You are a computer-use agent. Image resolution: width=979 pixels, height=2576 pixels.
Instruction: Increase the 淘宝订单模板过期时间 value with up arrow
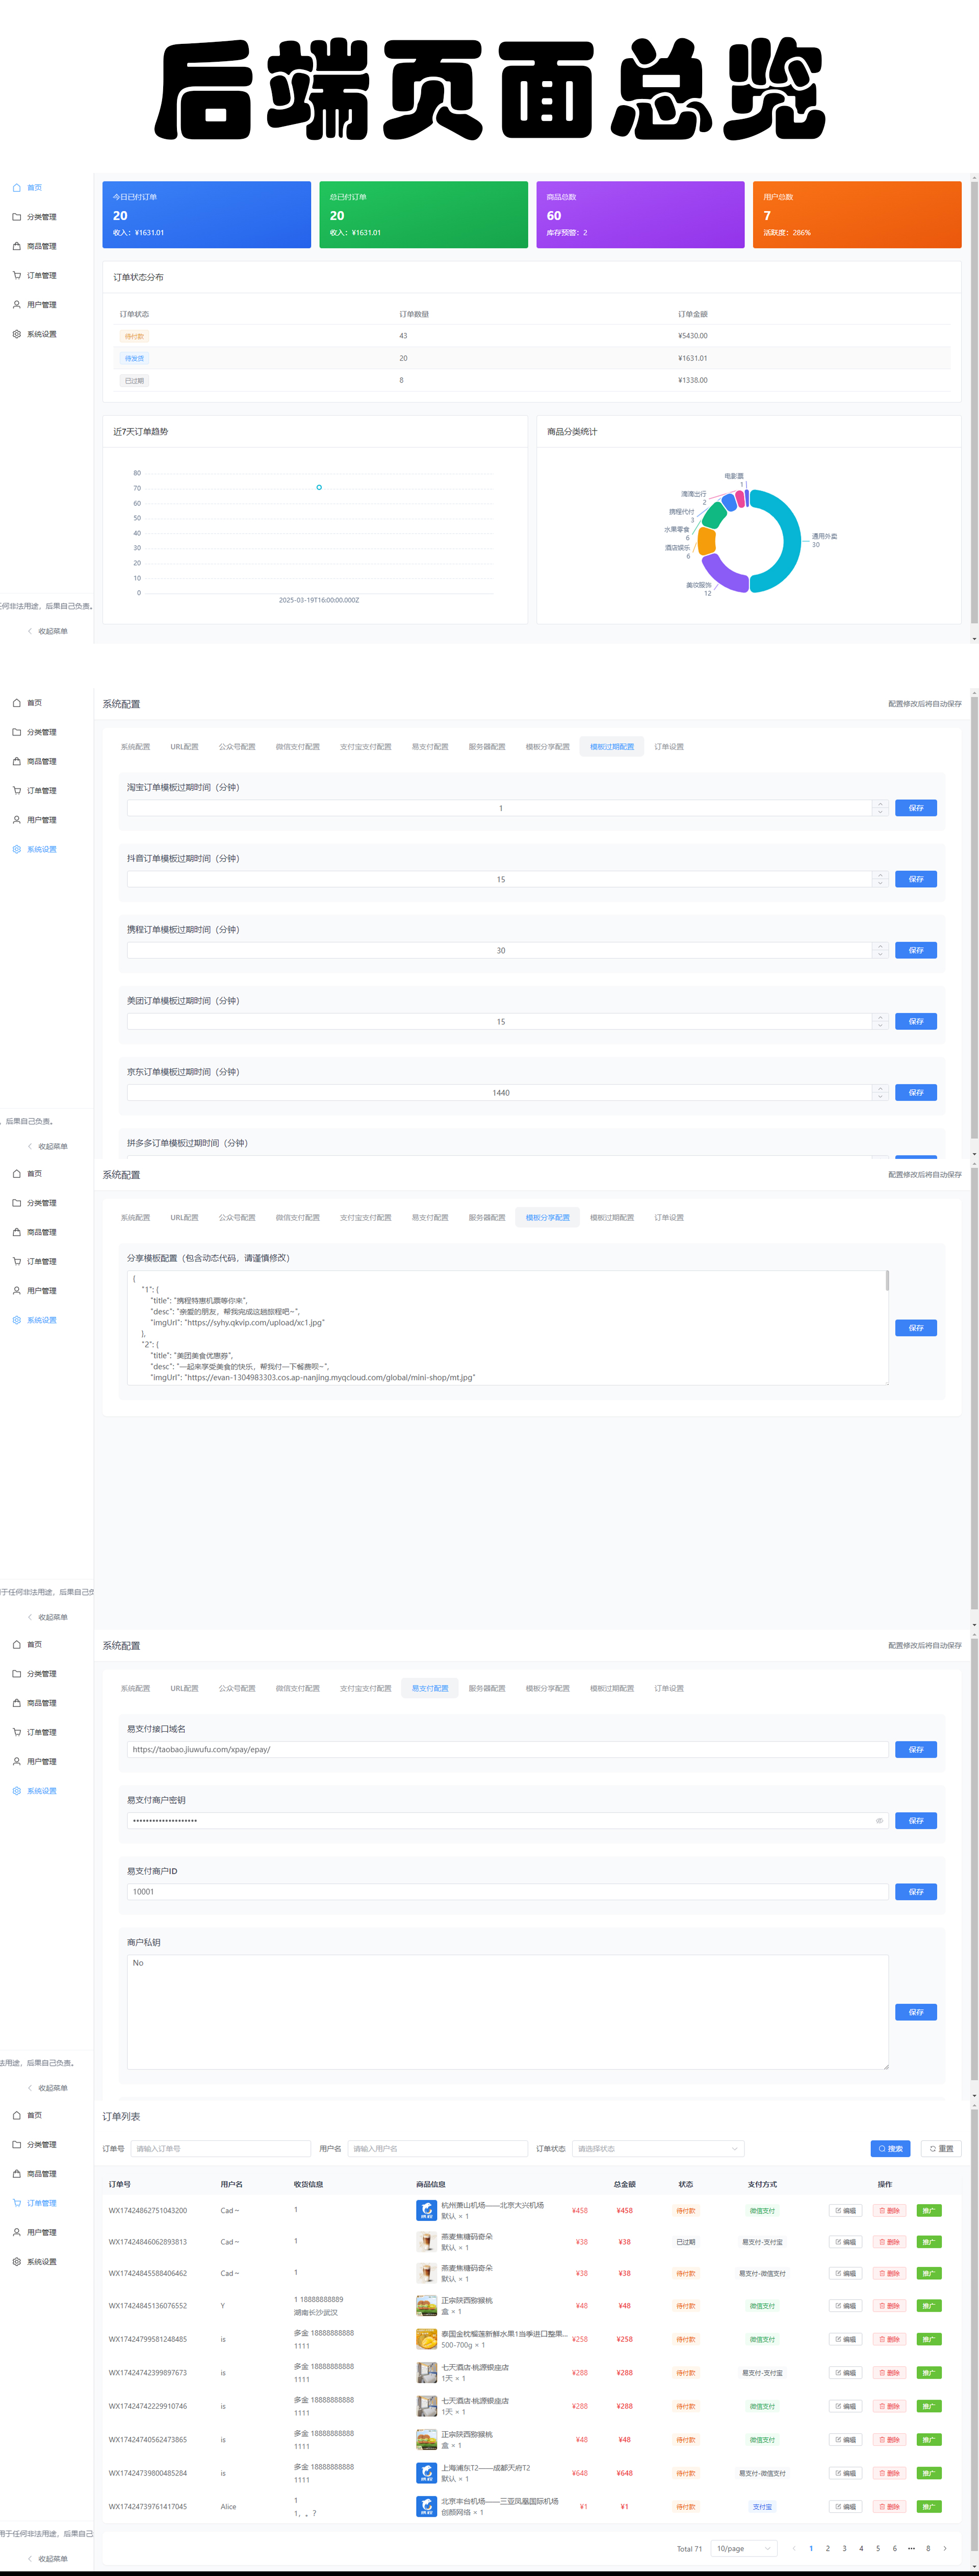[x=880, y=804]
